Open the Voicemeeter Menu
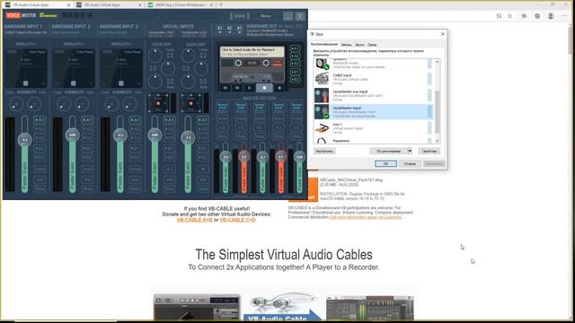This screenshot has width=575, height=323. point(266,16)
